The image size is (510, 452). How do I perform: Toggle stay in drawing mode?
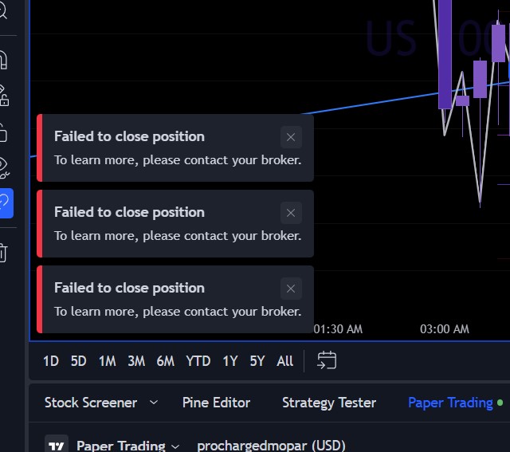pos(3,96)
